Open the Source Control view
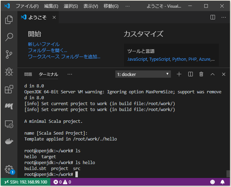The height and width of the screenshot is (187, 231). (9, 54)
